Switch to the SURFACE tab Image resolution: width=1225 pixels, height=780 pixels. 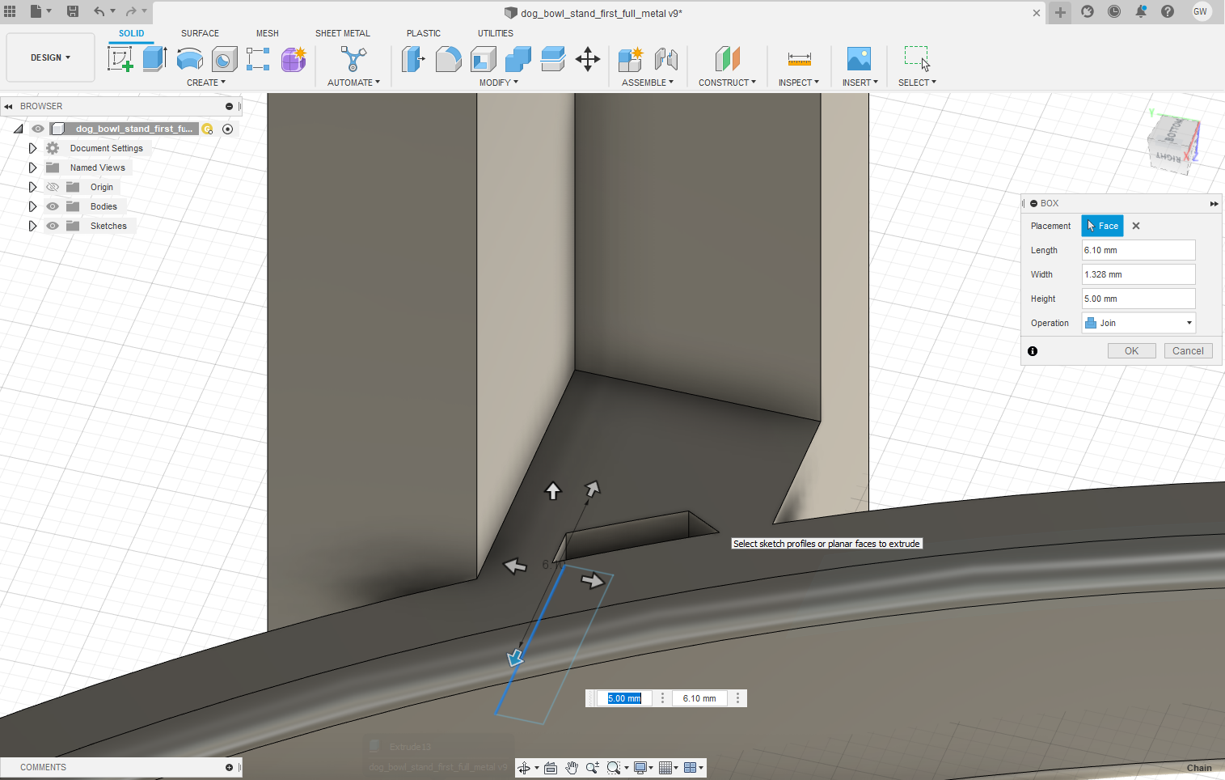200,33
